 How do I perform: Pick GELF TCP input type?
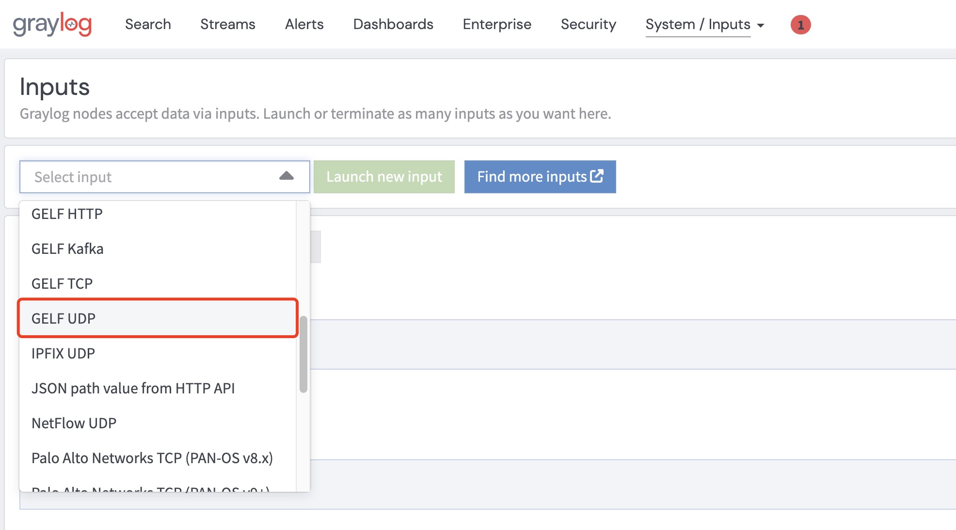pos(62,283)
